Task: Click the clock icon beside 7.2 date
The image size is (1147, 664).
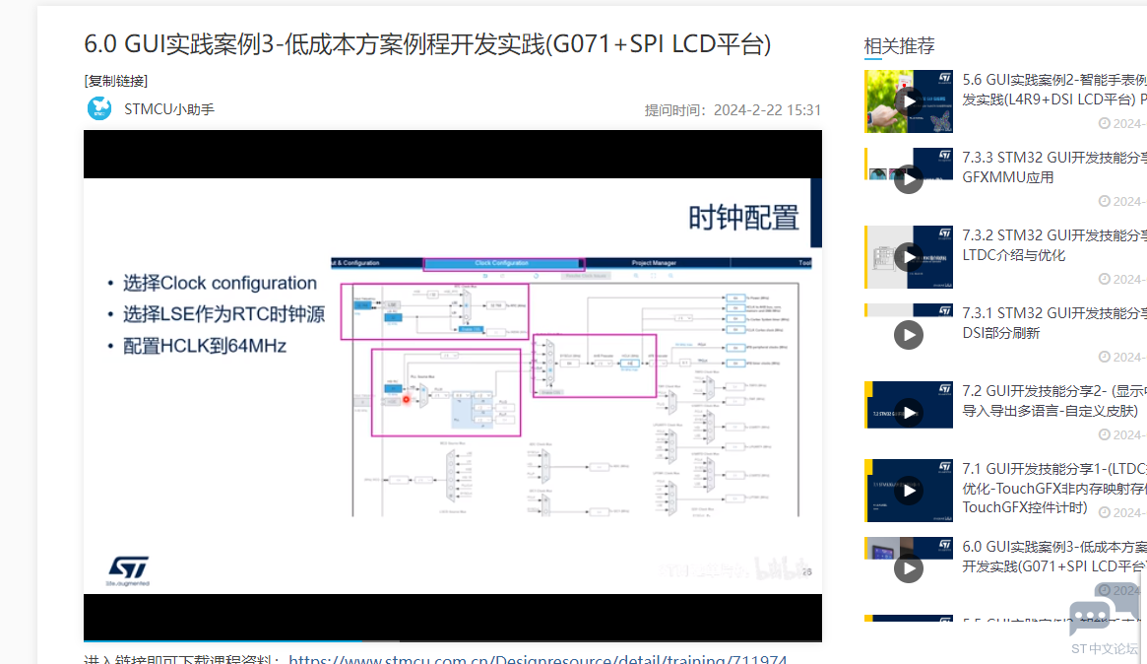Action: pos(1104,434)
